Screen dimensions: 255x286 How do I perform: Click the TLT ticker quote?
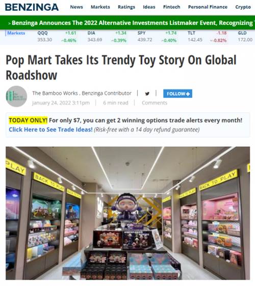point(207,37)
